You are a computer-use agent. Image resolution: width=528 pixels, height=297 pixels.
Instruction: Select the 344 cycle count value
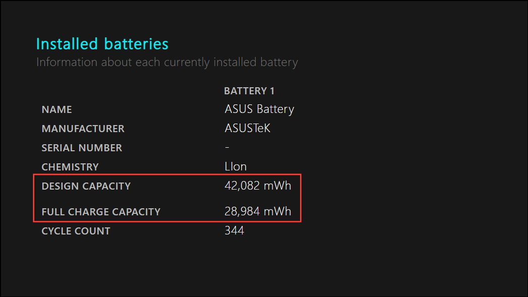click(x=234, y=230)
